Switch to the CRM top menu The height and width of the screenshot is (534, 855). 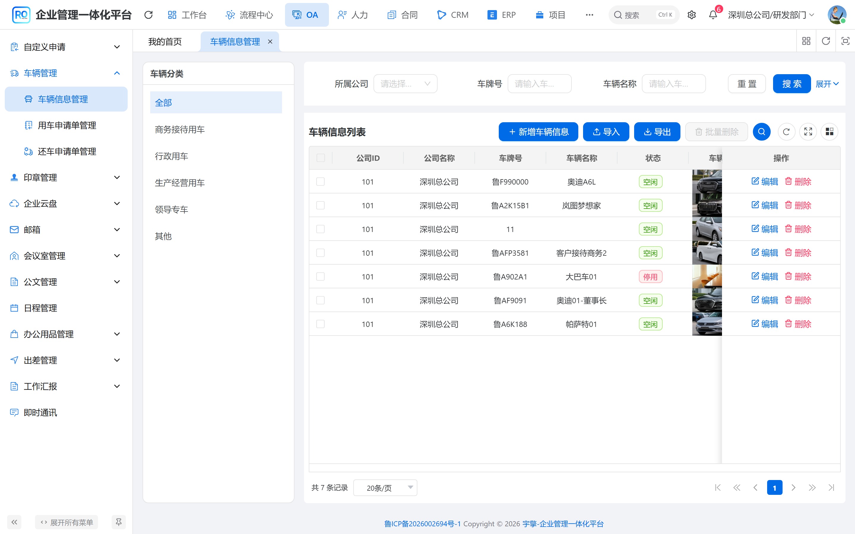[452, 15]
